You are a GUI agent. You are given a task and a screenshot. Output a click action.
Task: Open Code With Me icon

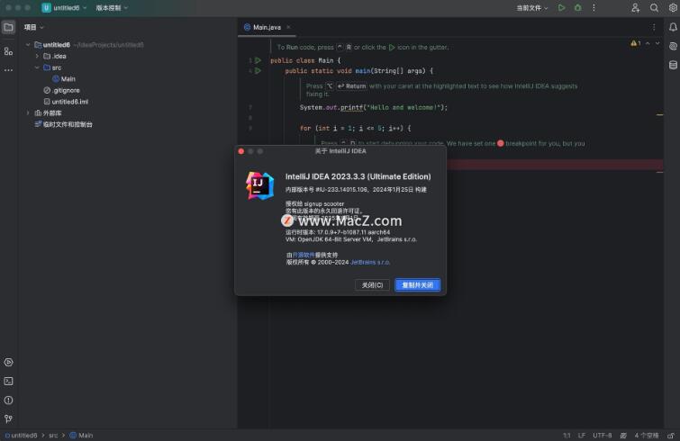coord(635,8)
